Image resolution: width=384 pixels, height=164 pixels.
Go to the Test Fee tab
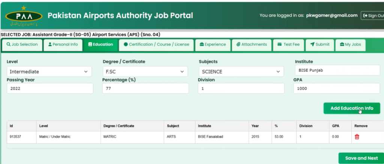288,45
